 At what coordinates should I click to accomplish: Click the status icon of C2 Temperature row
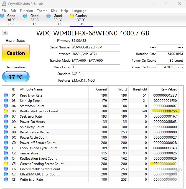click(x=6, y=153)
